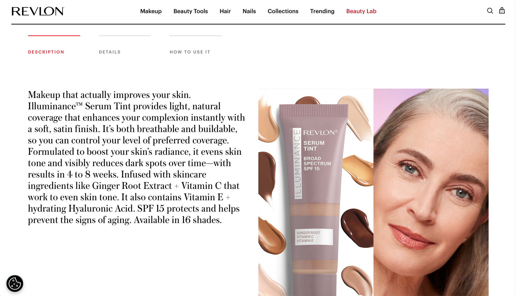Switch to How To Use It tab
This screenshot has height=296, width=516.
[190, 52]
